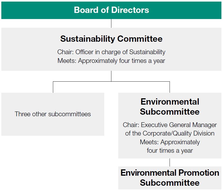Screen dimensions: 223x191
Task: Click the Executive General Manager chair text
Action: (x=170, y=125)
